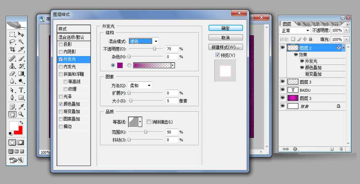The width and height of the screenshot is (360, 184).
Task: Select the Slice tool
Action: pos(21,49)
